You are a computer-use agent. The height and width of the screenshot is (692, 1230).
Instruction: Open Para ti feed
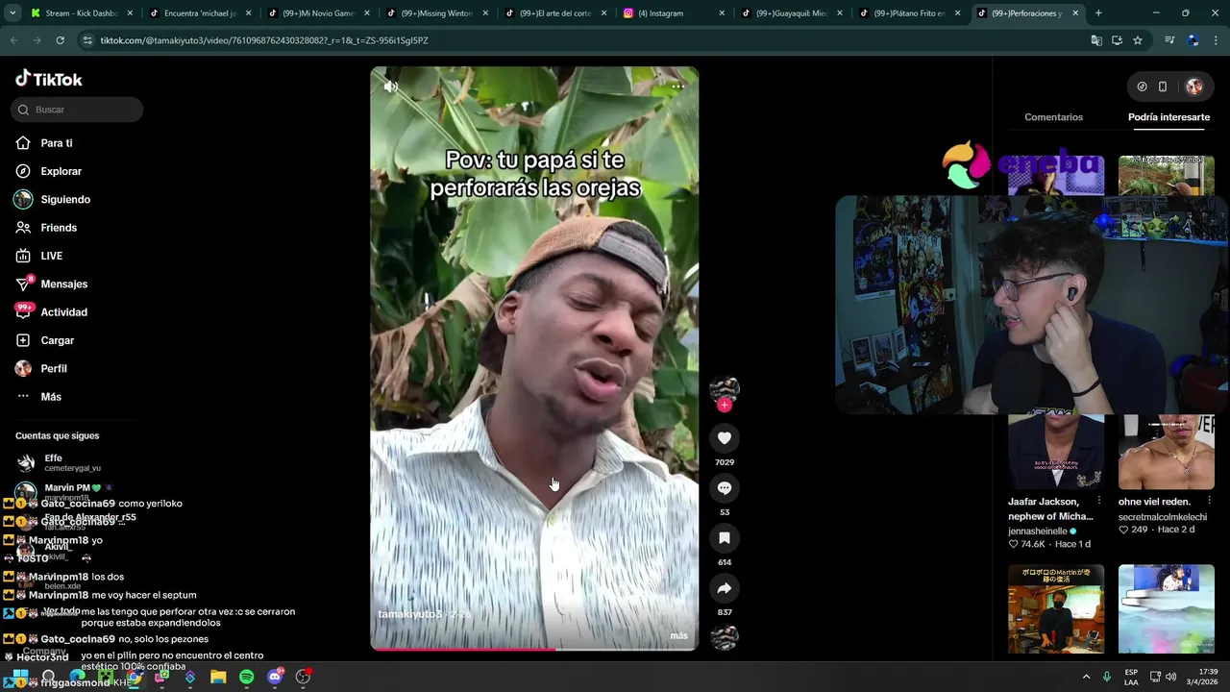56,143
